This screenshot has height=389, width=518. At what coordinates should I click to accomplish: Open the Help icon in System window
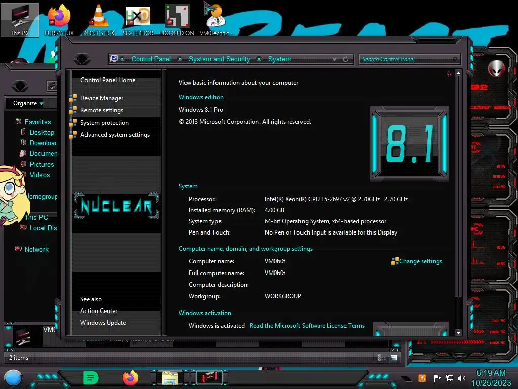tap(449, 73)
